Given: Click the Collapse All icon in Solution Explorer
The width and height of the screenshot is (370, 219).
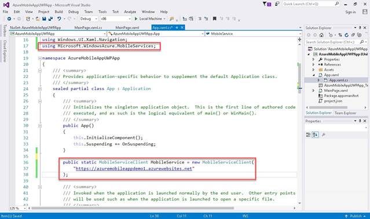Looking at the screenshot, I should (x=353, y=35).
